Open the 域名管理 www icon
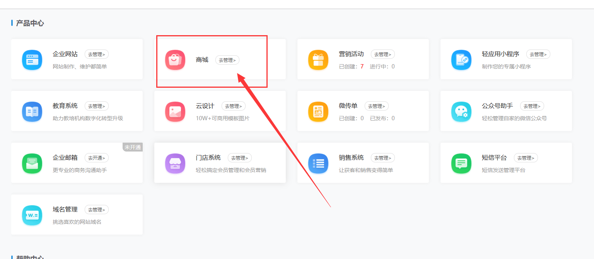Image resolution: width=594 pixels, height=259 pixels. click(32, 215)
